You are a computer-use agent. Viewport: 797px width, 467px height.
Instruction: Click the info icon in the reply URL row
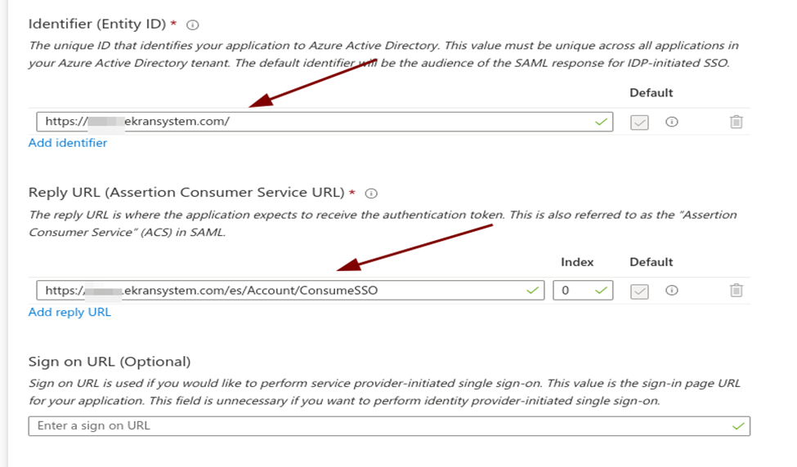click(x=672, y=291)
